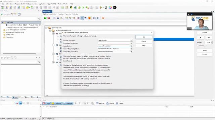The image size is (215, 120).
Task: Switch to the Invoice.app document tab
Action: pyautogui.click(x=47, y=11)
